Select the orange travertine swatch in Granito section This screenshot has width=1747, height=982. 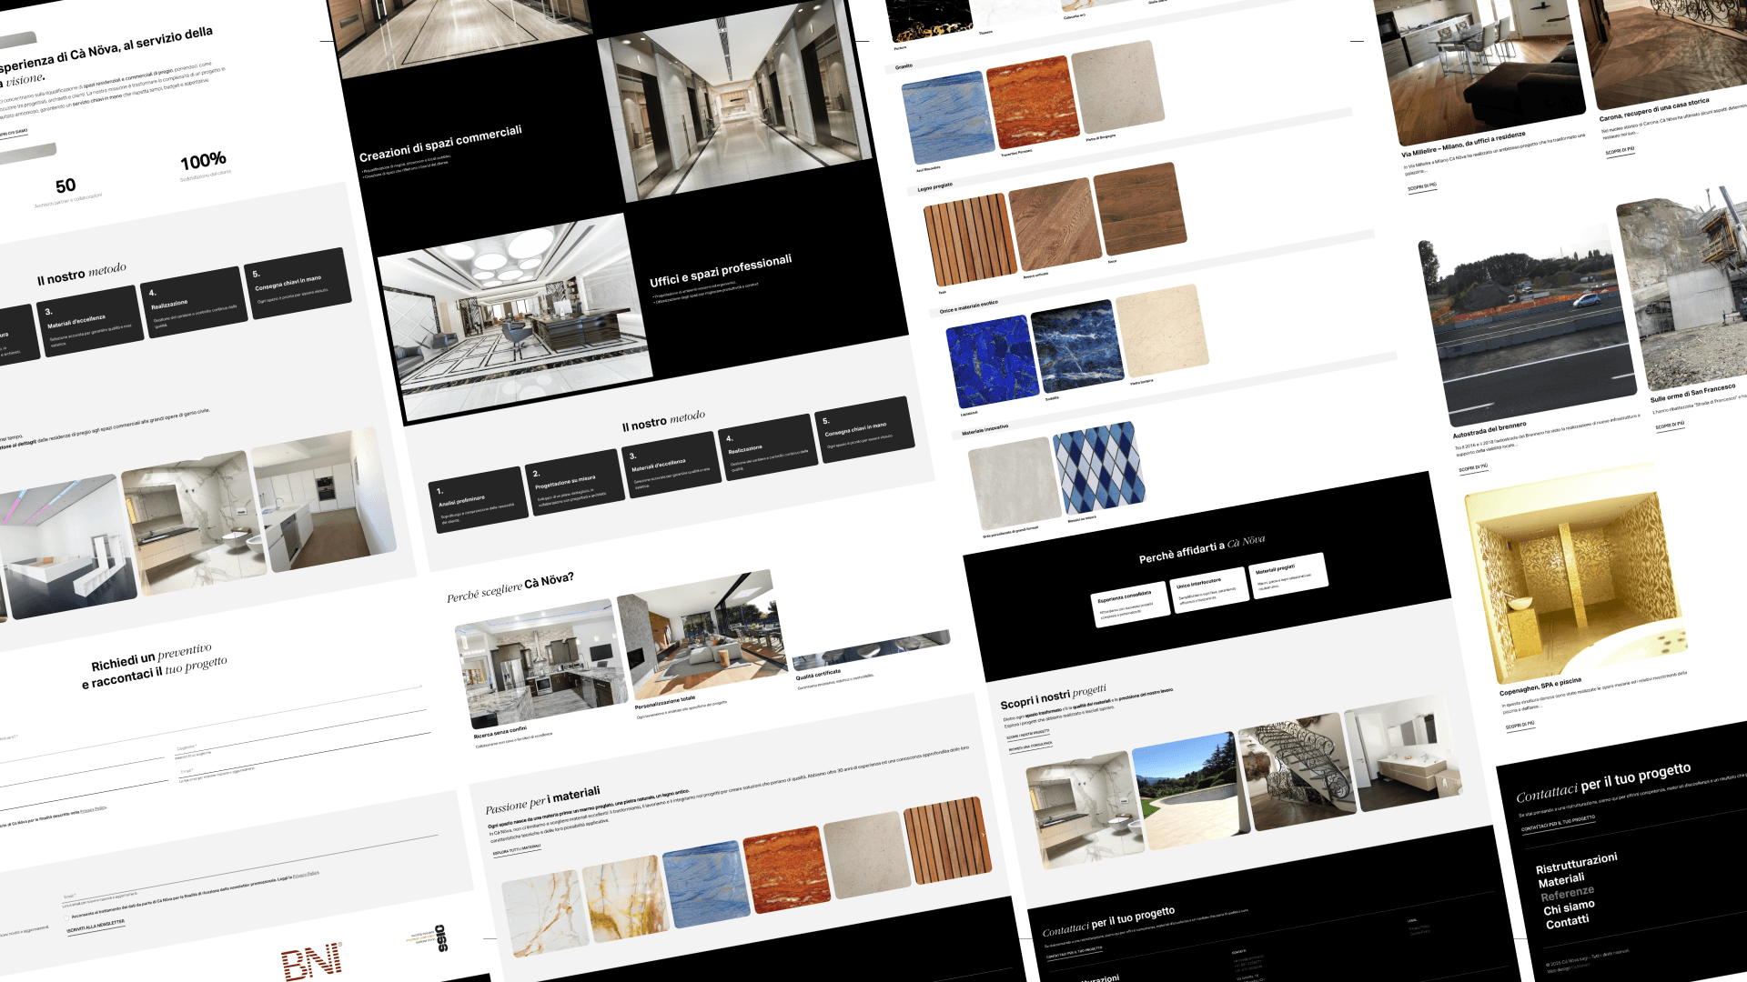(x=1033, y=104)
